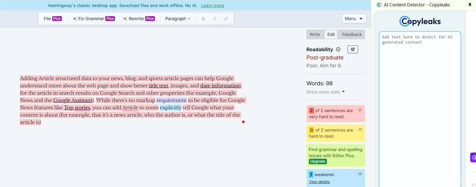476x187 pixels.
Task: Click the green Upgrade button
Action: [318, 161]
